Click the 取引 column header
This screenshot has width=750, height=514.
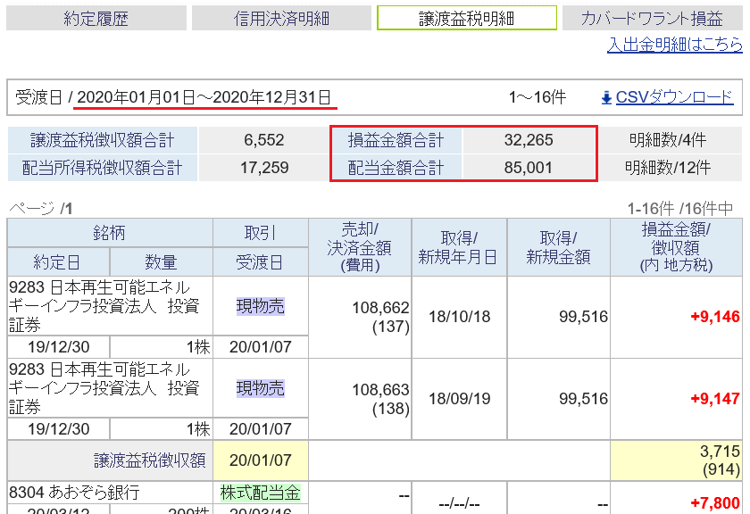(261, 233)
